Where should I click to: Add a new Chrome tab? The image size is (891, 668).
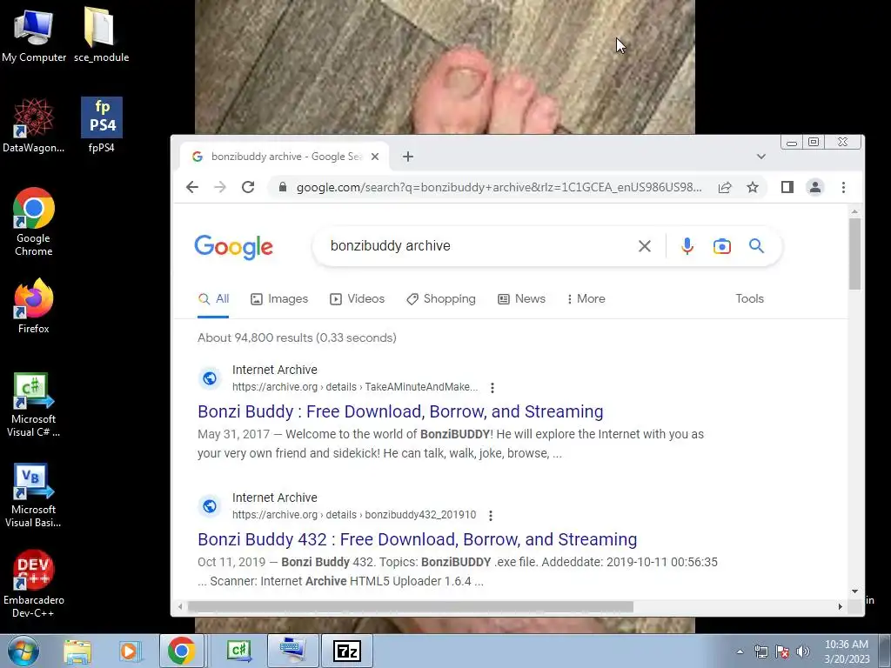[x=407, y=157]
